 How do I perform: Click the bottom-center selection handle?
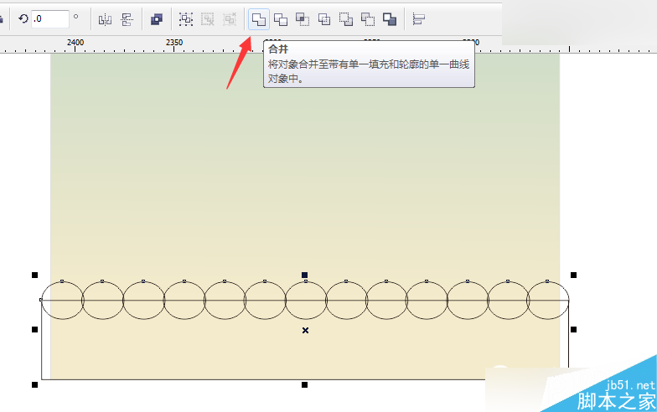pos(305,384)
